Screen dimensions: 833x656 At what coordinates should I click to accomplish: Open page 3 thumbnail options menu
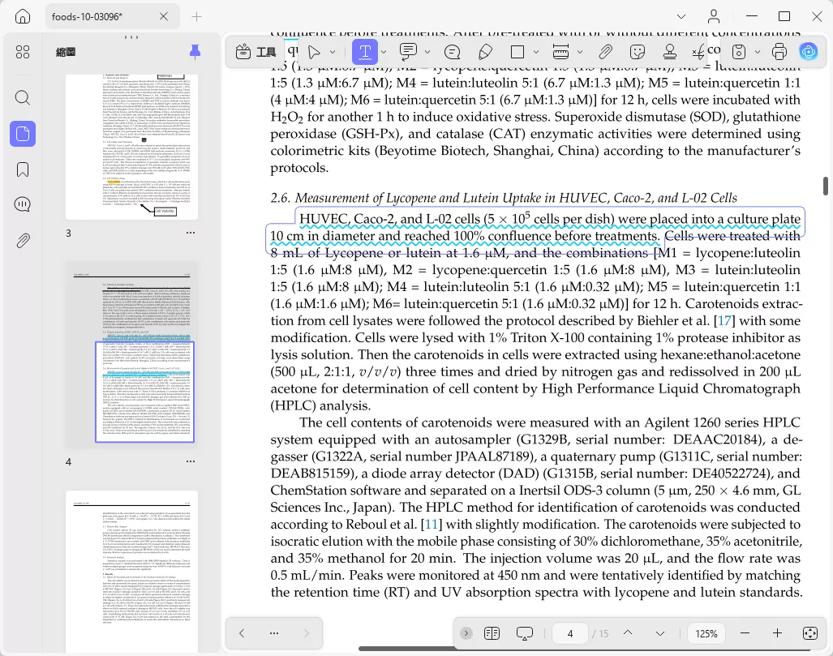point(190,233)
